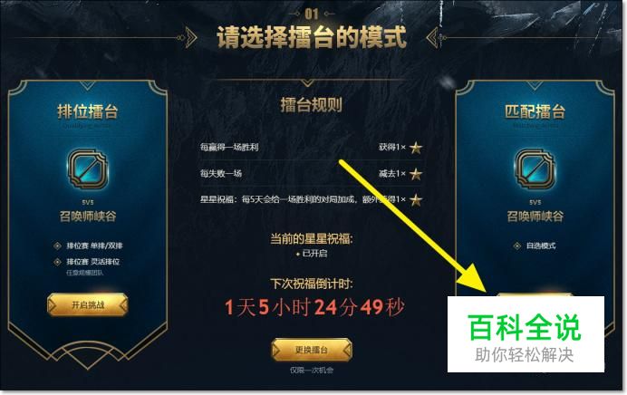Click the 仅限一次机会 note text

pos(312,371)
